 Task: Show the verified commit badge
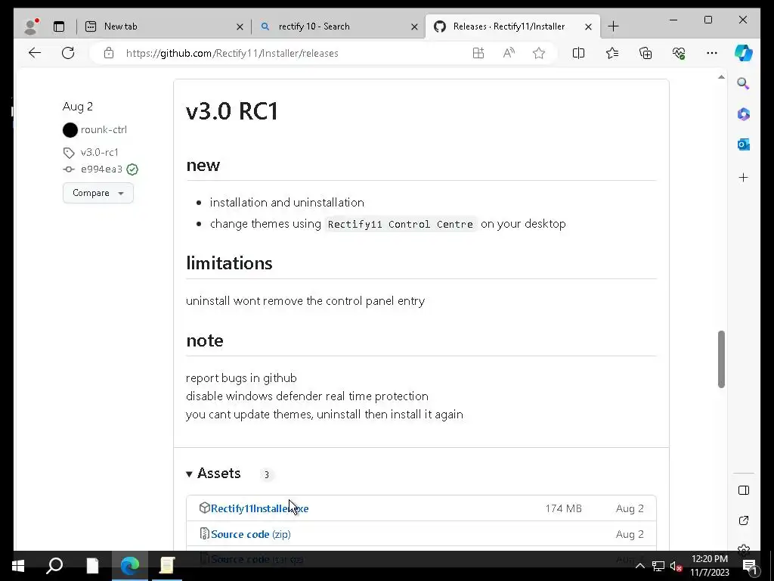[132, 169]
